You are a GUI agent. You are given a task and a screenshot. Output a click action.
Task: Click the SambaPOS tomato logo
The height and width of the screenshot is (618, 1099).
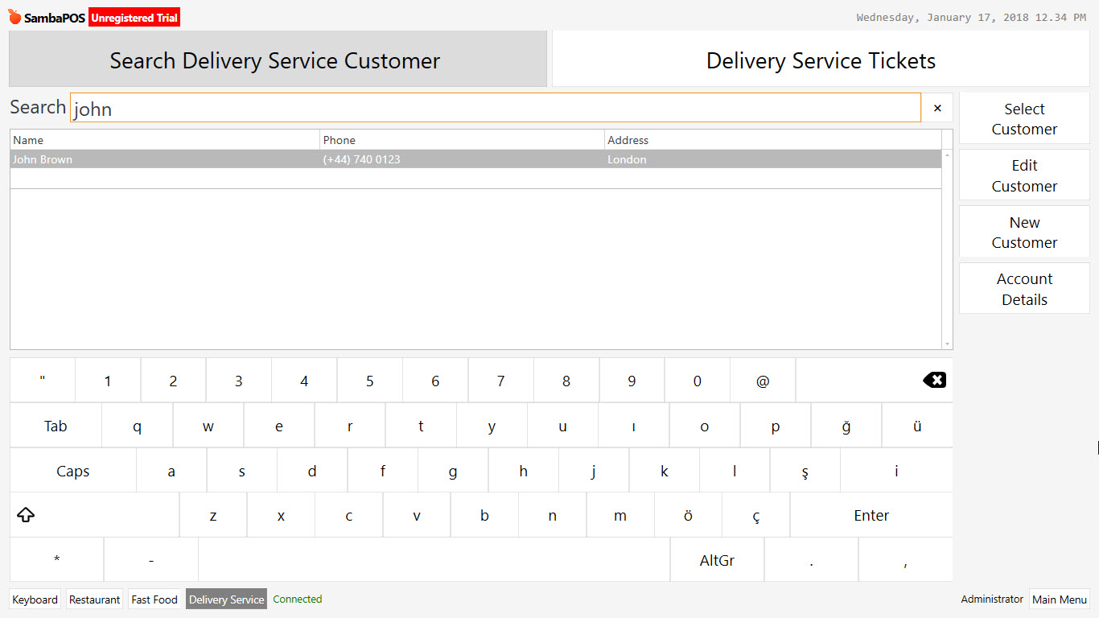click(14, 15)
